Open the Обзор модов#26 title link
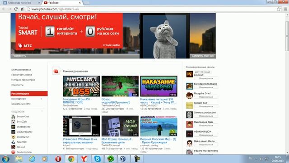The height and width of the screenshot is (163, 289). (x=116, y=101)
